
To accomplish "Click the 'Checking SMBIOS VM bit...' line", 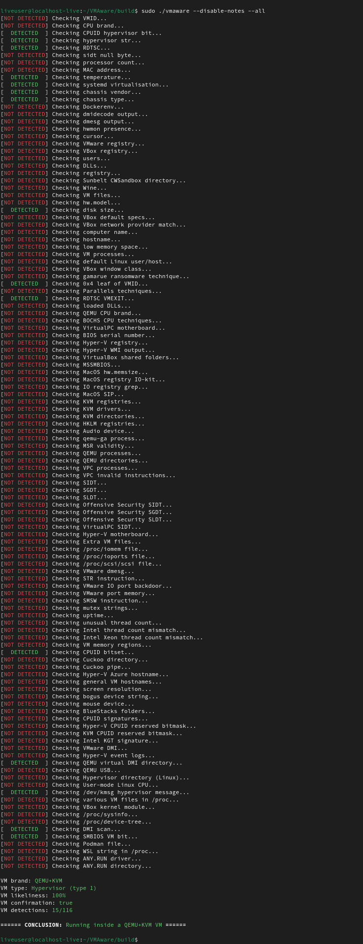I will tap(95, 836).
